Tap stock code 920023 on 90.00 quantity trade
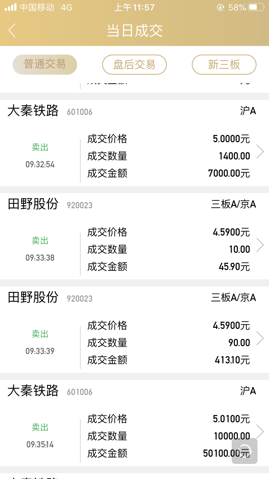 80,299
